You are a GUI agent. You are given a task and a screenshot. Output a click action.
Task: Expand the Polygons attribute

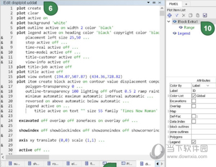point(168,137)
